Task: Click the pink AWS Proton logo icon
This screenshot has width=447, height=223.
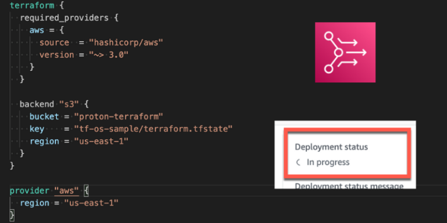Action: (x=345, y=52)
